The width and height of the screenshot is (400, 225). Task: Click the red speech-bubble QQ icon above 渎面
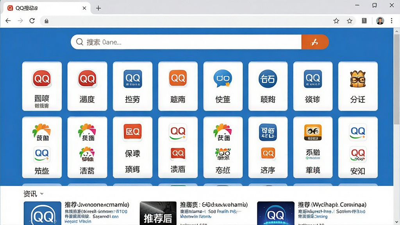[178, 153]
